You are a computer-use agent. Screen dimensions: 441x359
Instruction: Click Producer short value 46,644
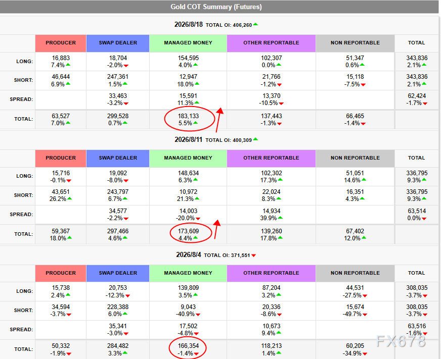click(x=61, y=77)
